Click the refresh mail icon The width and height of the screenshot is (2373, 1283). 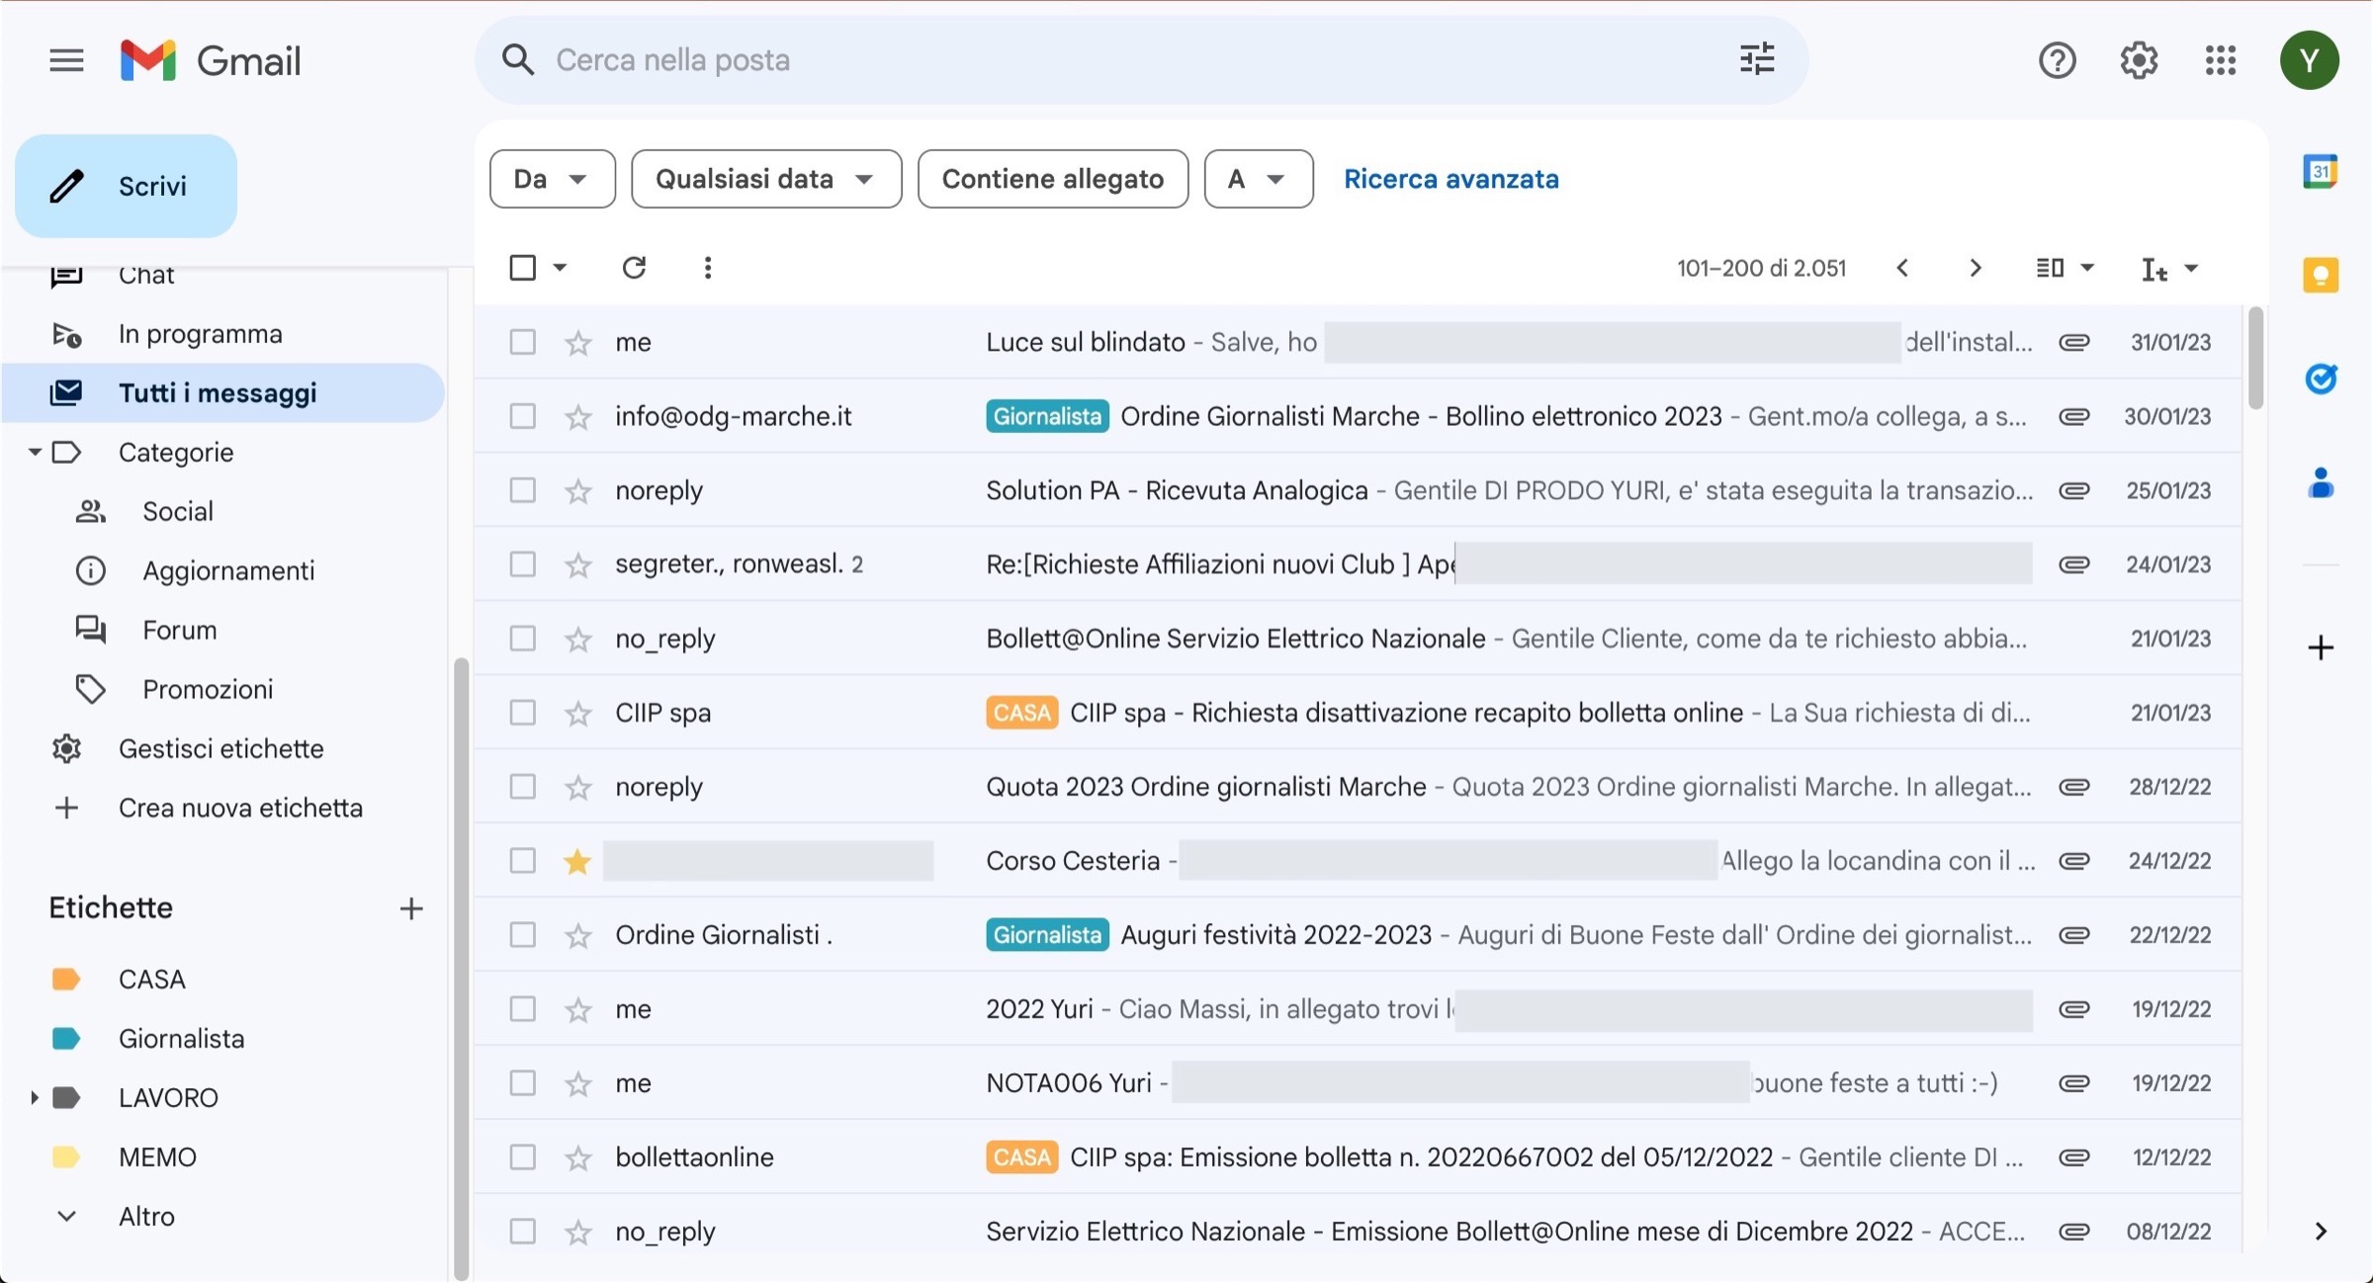click(634, 268)
